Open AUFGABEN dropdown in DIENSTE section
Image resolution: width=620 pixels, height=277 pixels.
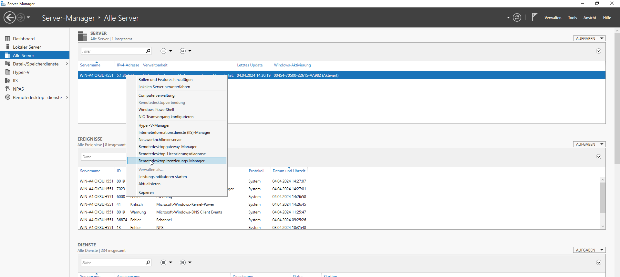coord(589,250)
